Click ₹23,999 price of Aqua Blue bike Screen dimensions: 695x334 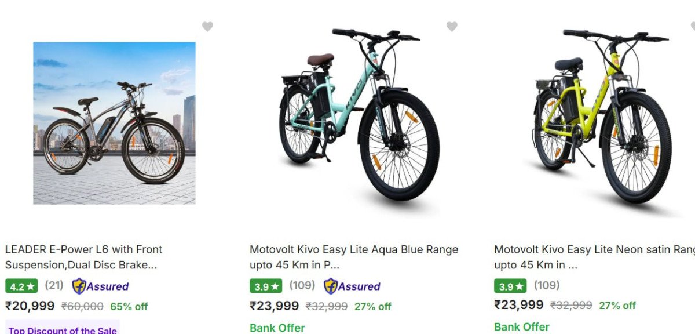[x=275, y=306]
